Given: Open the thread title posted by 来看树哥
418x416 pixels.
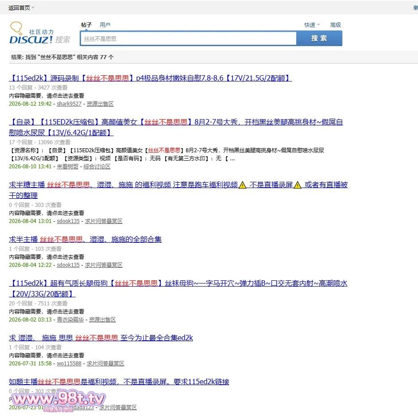Looking at the screenshot, I should (176, 127).
